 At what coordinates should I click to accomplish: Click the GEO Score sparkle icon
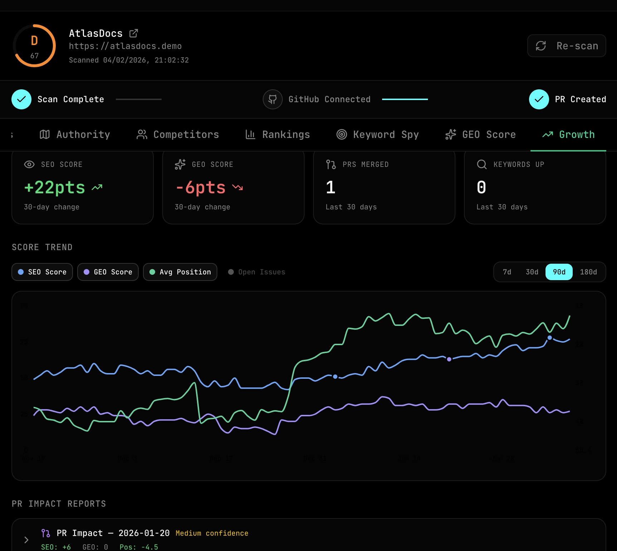pyautogui.click(x=450, y=135)
